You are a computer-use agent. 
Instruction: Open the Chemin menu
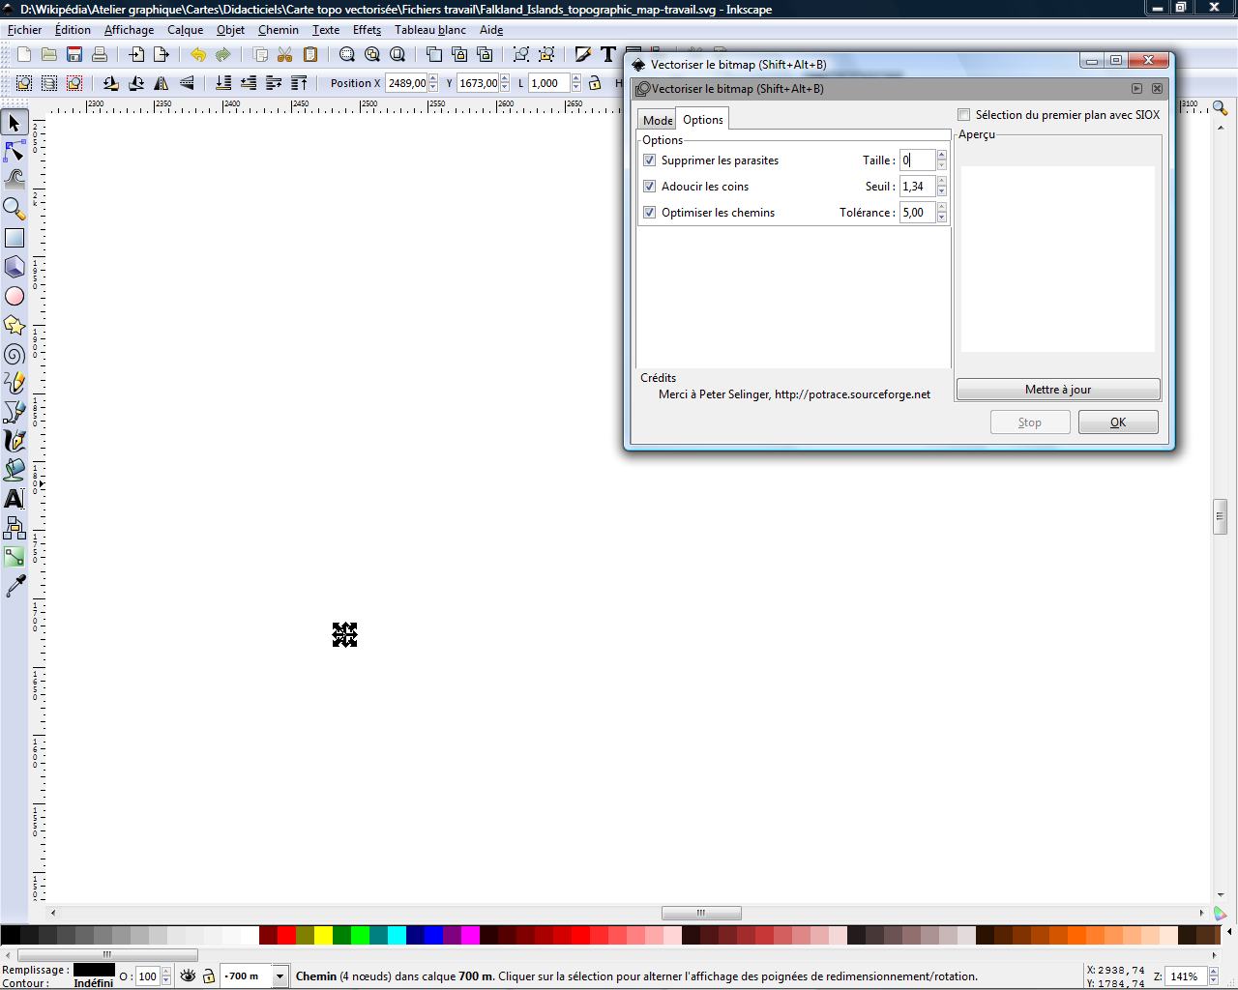(279, 30)
